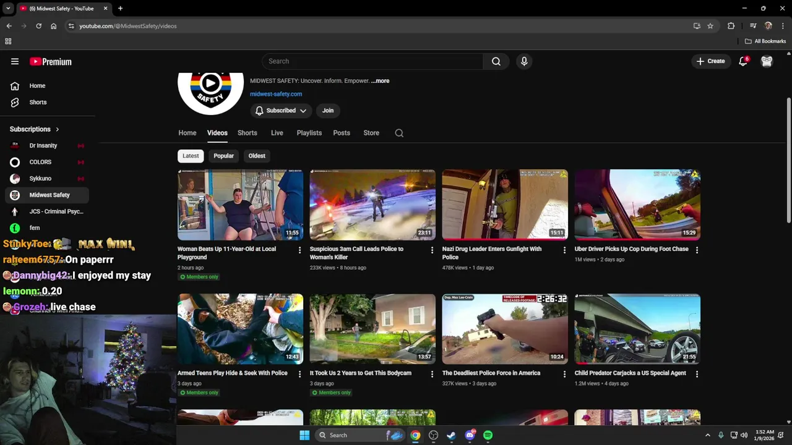Show hidden system tray icons
The height and width of the screenshot is (445, 792).
708,435
